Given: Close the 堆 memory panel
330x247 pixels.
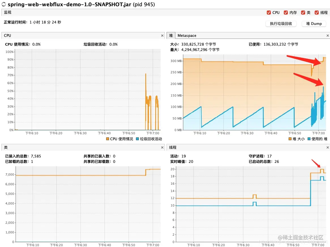Looking at the screenshot, I should [x=328, y=36].
